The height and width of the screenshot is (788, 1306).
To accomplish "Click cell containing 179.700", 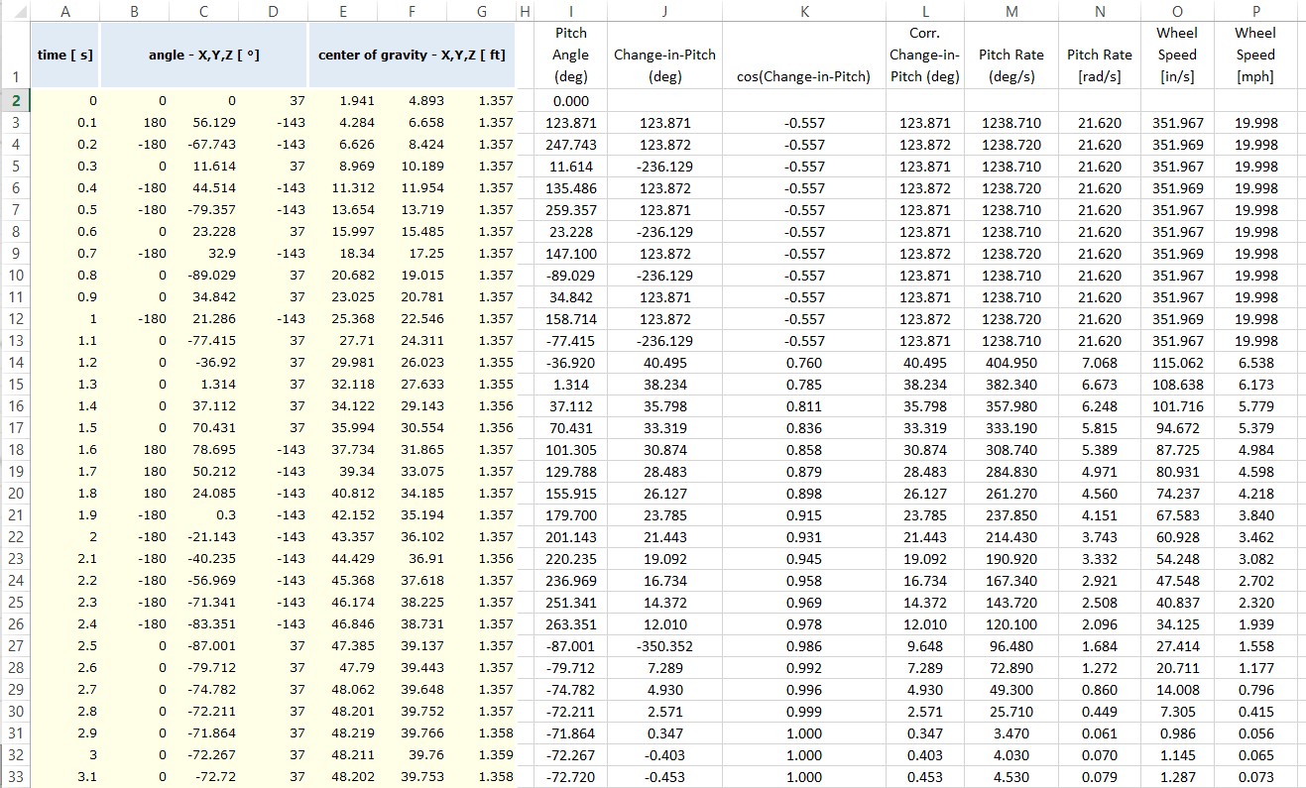I will click(x=571, y=515).
